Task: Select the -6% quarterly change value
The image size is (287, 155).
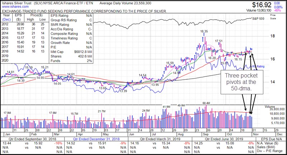Action: 251,143
